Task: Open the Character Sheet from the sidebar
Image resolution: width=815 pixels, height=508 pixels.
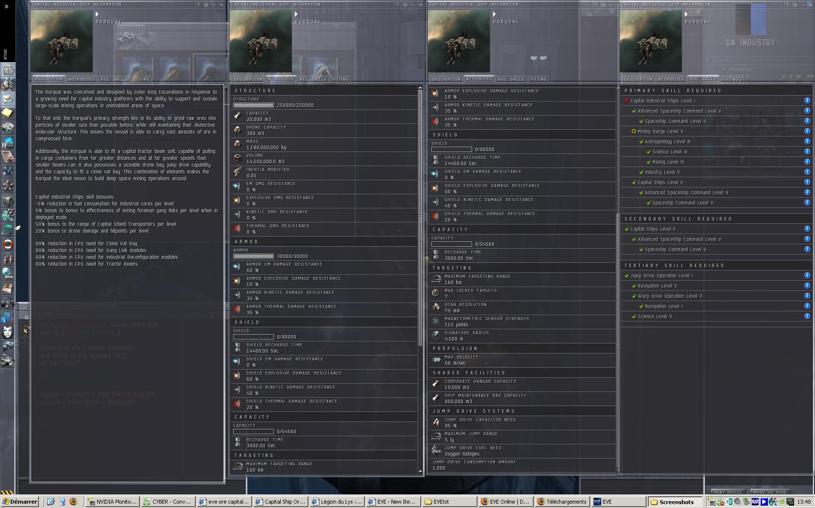Action: 8,70
